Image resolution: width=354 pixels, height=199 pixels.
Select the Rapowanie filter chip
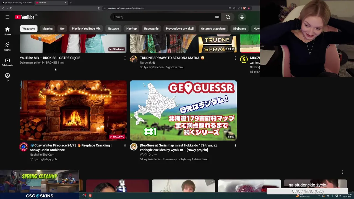[x=151, y=28]
